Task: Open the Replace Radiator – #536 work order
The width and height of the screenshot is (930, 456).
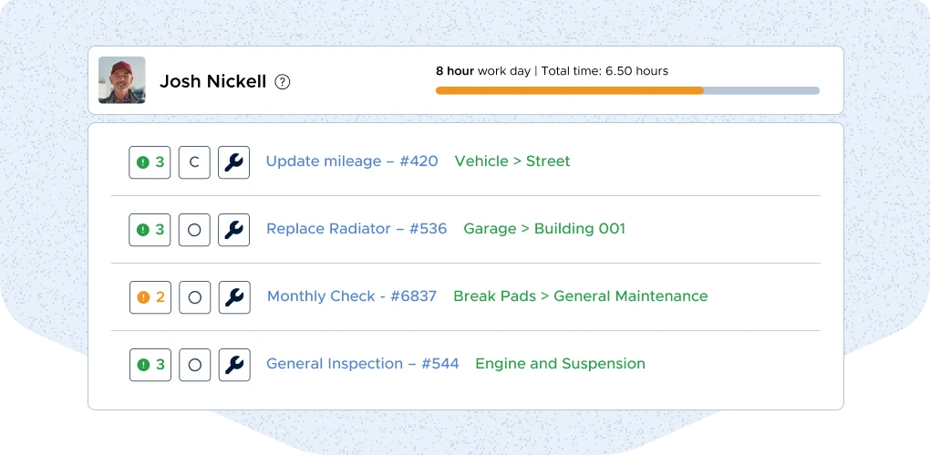Action: pyautogui.click(x=356, y=229)
